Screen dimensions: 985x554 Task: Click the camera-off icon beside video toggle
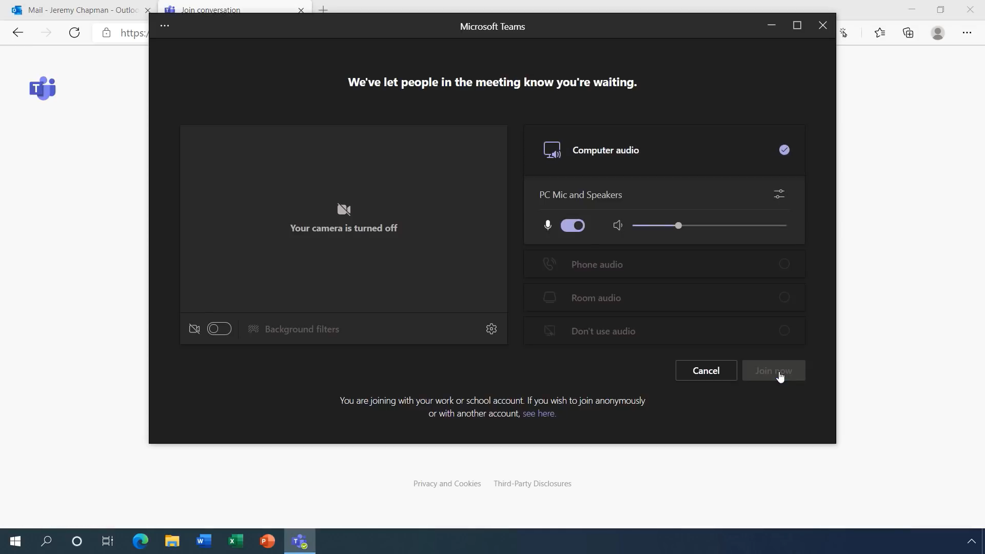click(194, 329)
